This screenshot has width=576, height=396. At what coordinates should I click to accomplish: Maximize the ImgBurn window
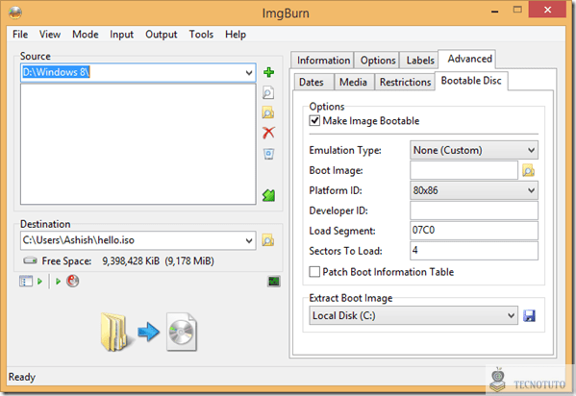pos(517,10)
